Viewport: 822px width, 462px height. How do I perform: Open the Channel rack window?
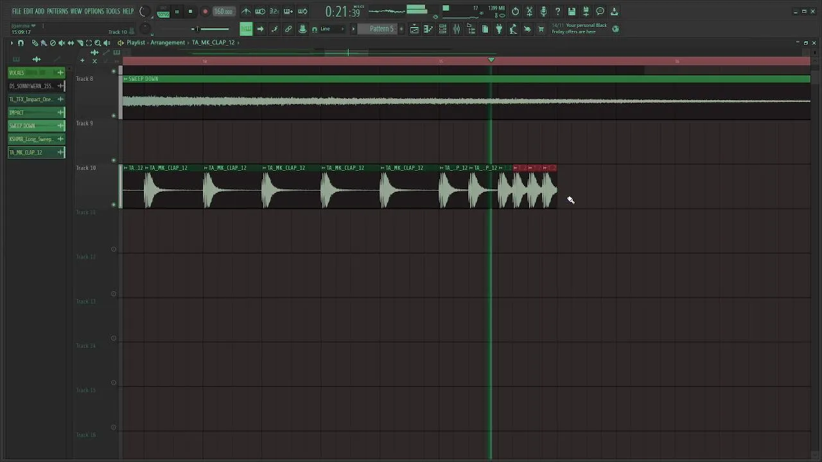[x=442, y=29]
